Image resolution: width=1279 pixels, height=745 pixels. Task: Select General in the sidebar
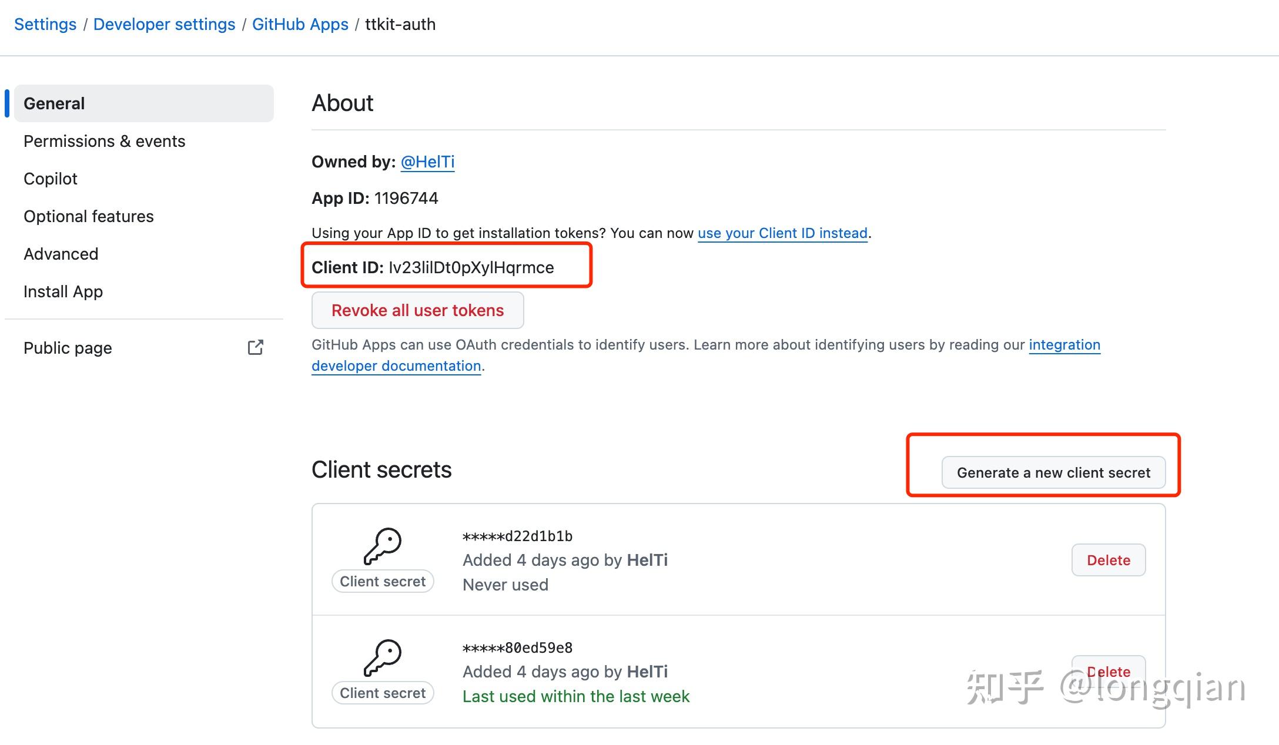54,103
